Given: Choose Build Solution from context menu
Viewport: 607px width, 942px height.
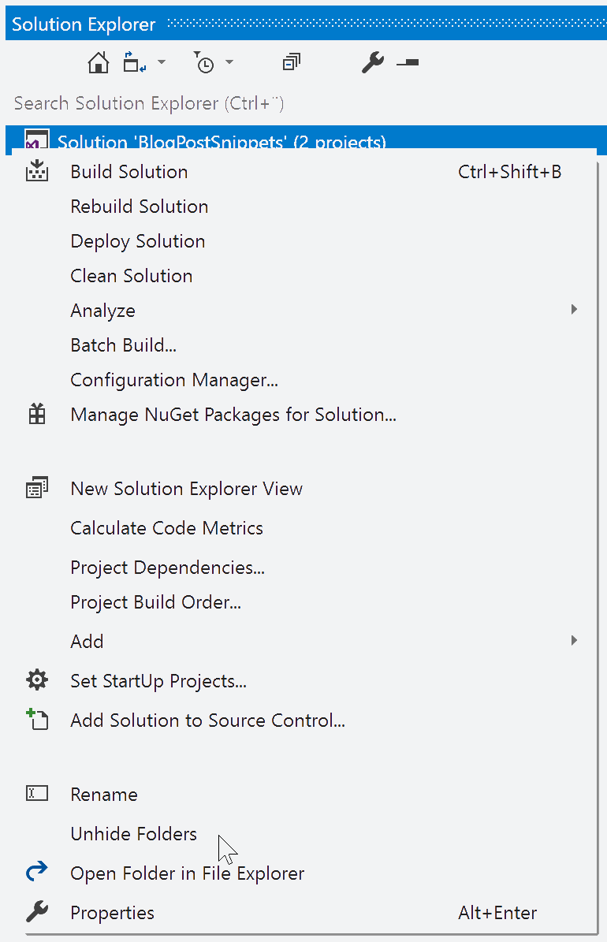Looking at the screenshot, I should pyautogui.click(x=129, y=172).
